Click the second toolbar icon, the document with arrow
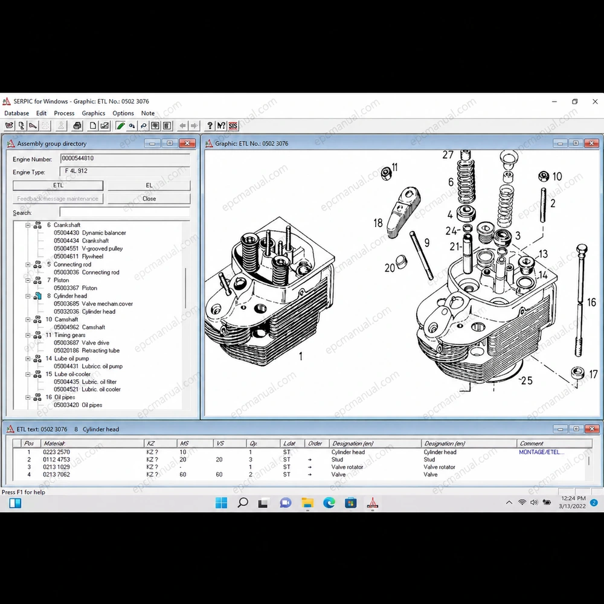This screenshot has height=604, width=604. 21,126
